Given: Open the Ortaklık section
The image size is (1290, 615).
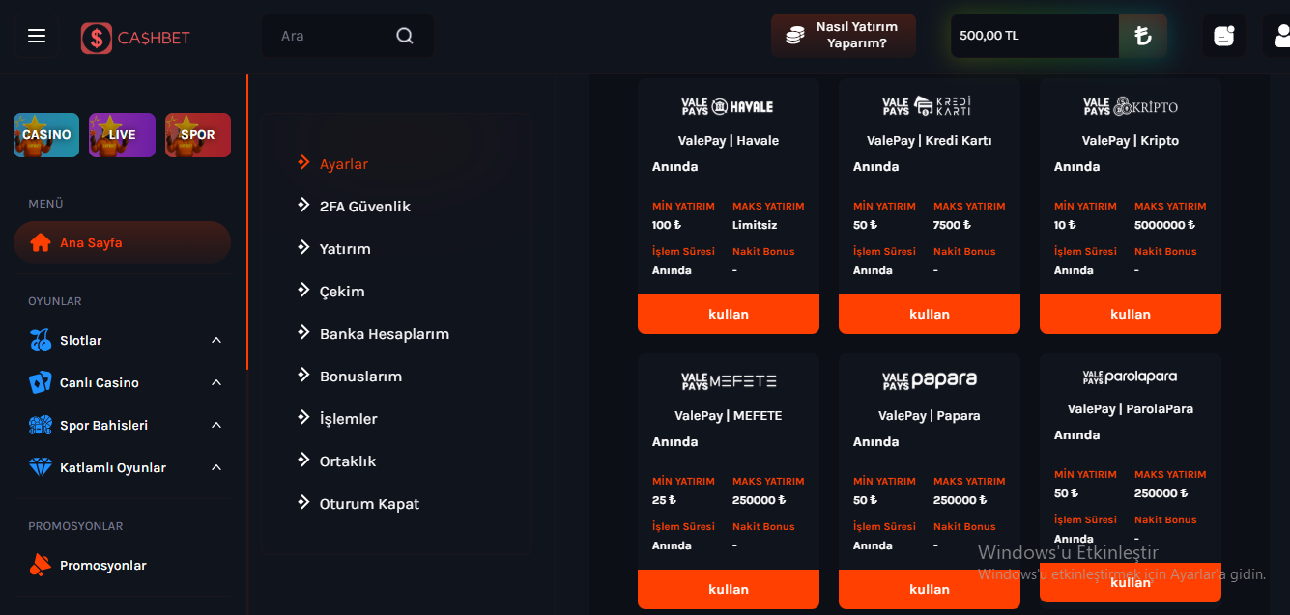Looking at the screenshot, I should point(348,461).
